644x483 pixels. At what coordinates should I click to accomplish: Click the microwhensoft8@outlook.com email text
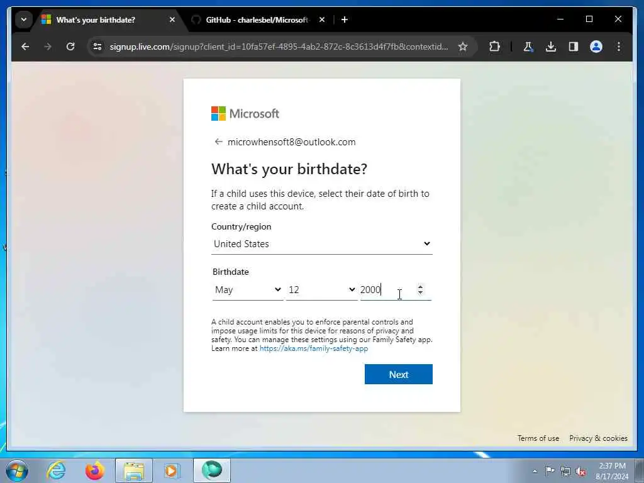[292, 142]
